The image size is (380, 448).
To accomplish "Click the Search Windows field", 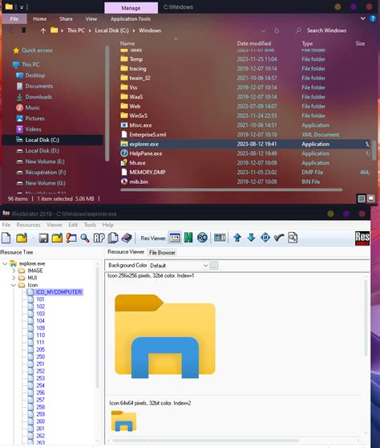I will (326, 31).
